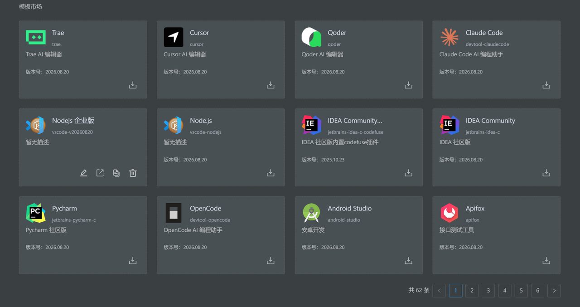Click the jetbrains-pycharm-c identifier
The image size is (580, 307).
coord(74,220)
